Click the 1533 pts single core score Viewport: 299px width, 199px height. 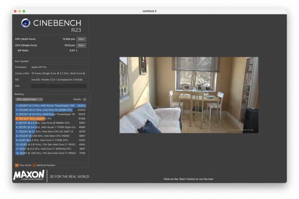(70, 46)
